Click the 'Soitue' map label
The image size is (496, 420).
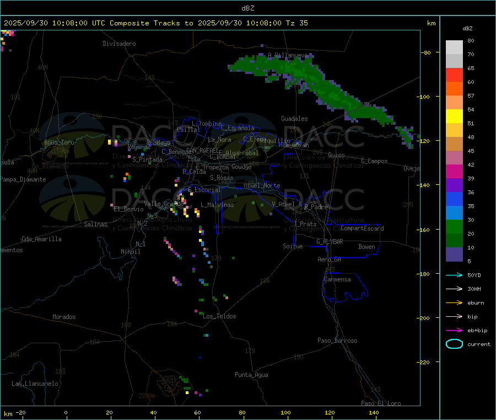pos(293,246)
